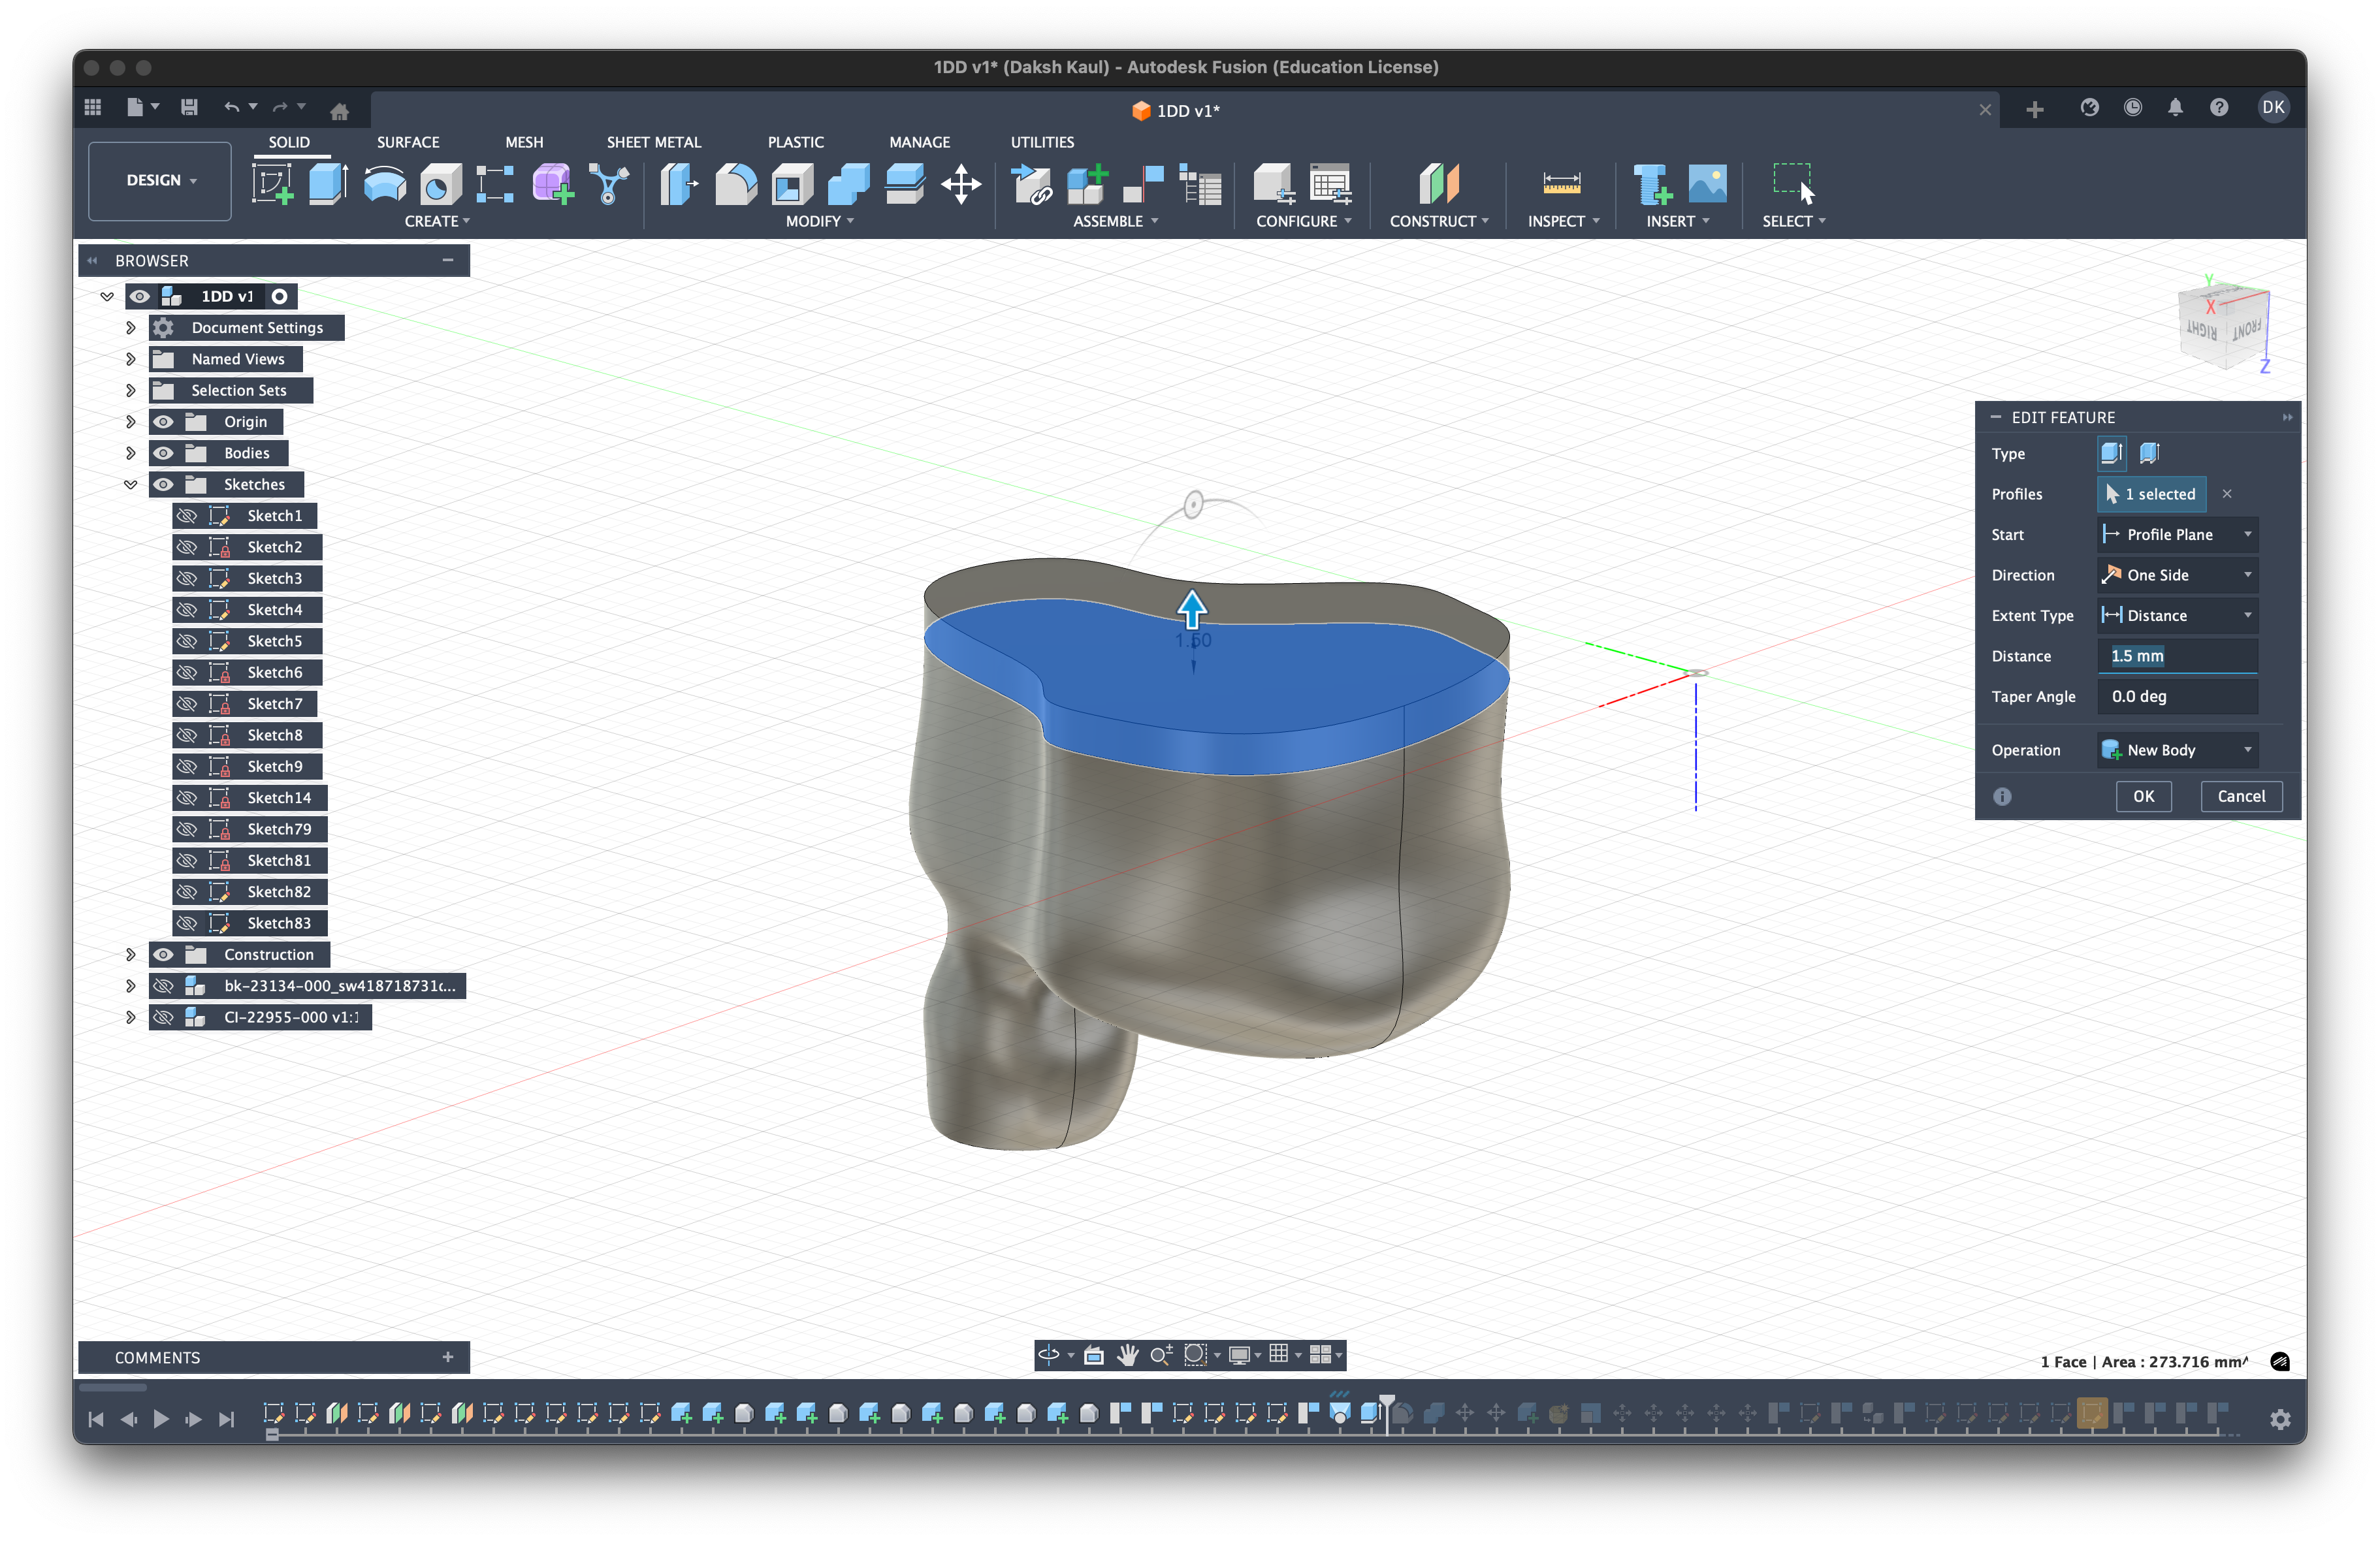The width and height of the screenshot is (2380, 1541).
Task: Cancel the Edit Feature dialog
Action: [x=2241, y=796]
